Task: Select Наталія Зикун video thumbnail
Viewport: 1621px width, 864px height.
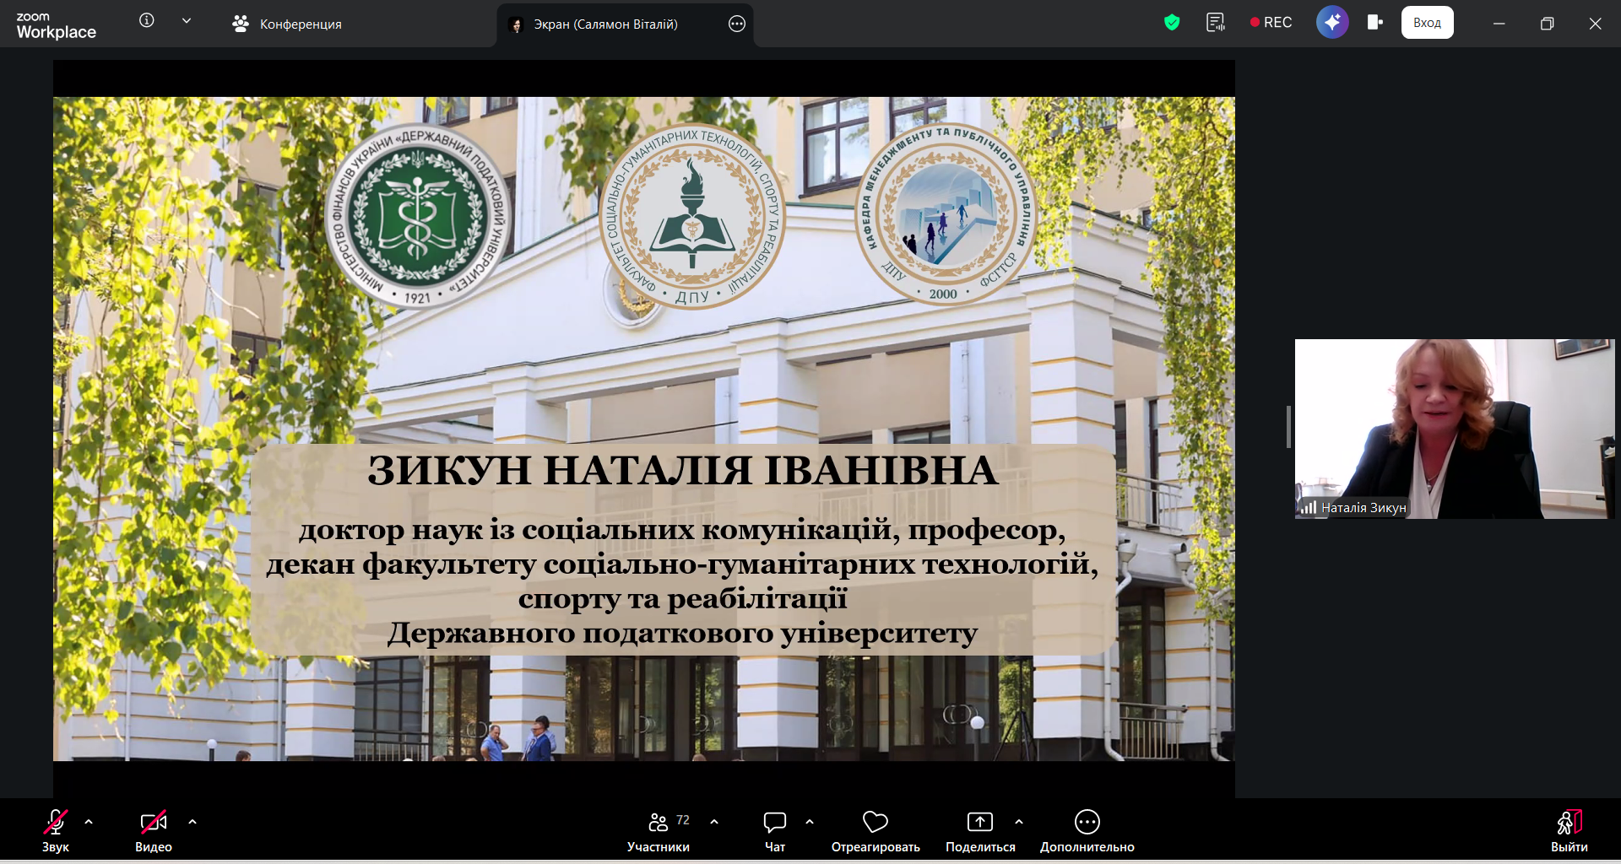Action: pos(1454,429)
